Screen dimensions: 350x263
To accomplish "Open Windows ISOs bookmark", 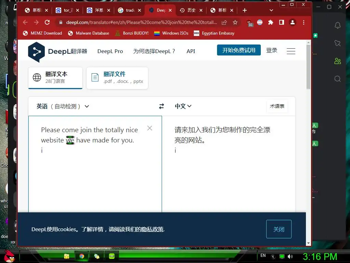I will pyautogui.click(x=171, y=33).
